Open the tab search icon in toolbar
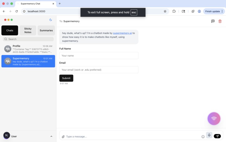The image size is (226, 142). [x=183, y=11]
